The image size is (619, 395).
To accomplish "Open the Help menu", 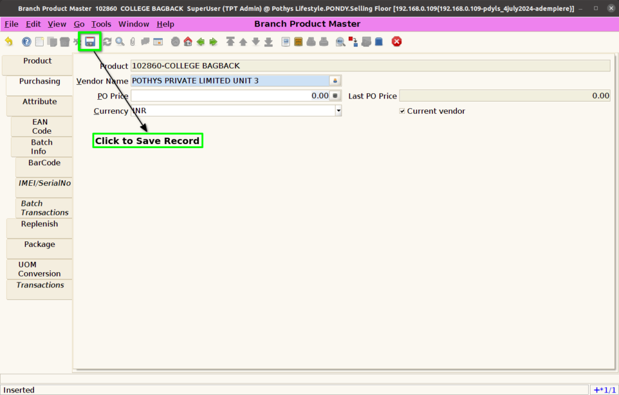I will 165,24.
